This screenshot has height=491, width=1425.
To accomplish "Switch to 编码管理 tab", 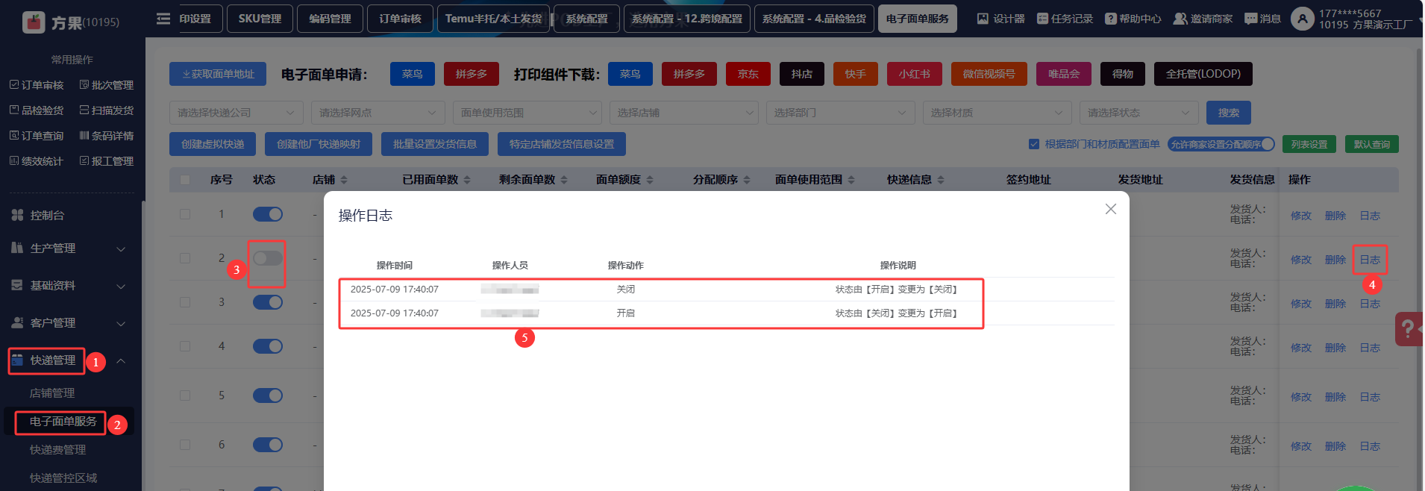I will pos(330,19).
